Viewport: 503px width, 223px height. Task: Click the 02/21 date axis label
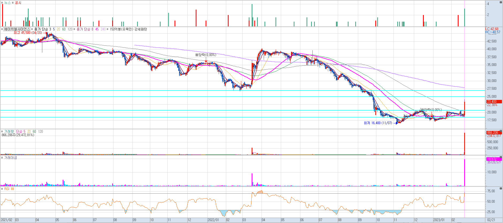pos(491,220)
